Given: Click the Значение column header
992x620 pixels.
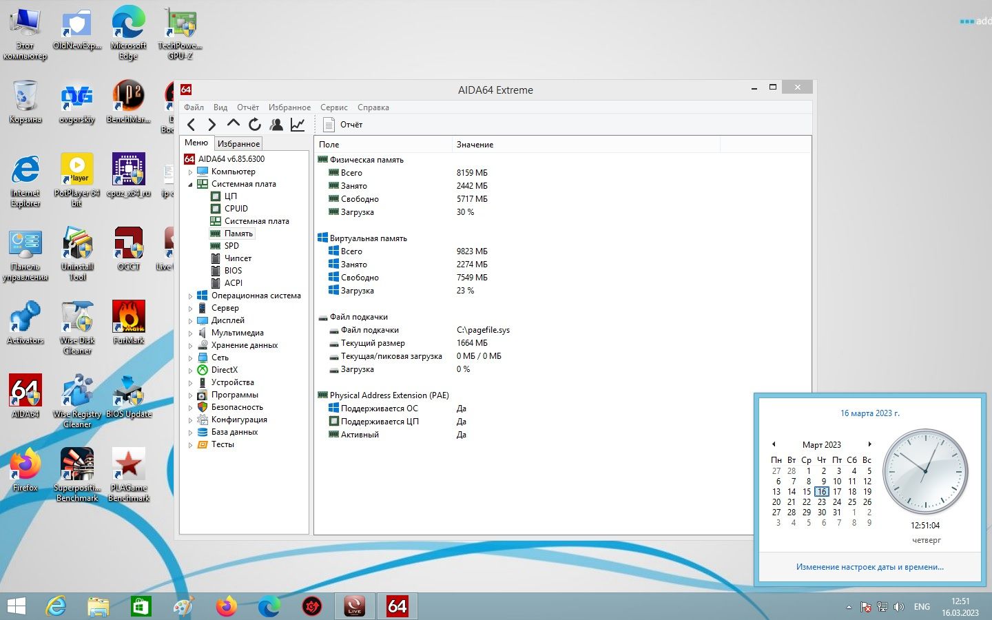Looking at the screenshot, I should (x=586, y=145).
